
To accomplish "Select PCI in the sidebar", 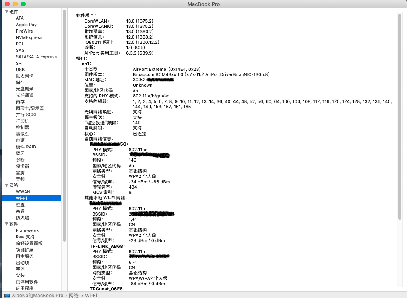I will 19,44.
